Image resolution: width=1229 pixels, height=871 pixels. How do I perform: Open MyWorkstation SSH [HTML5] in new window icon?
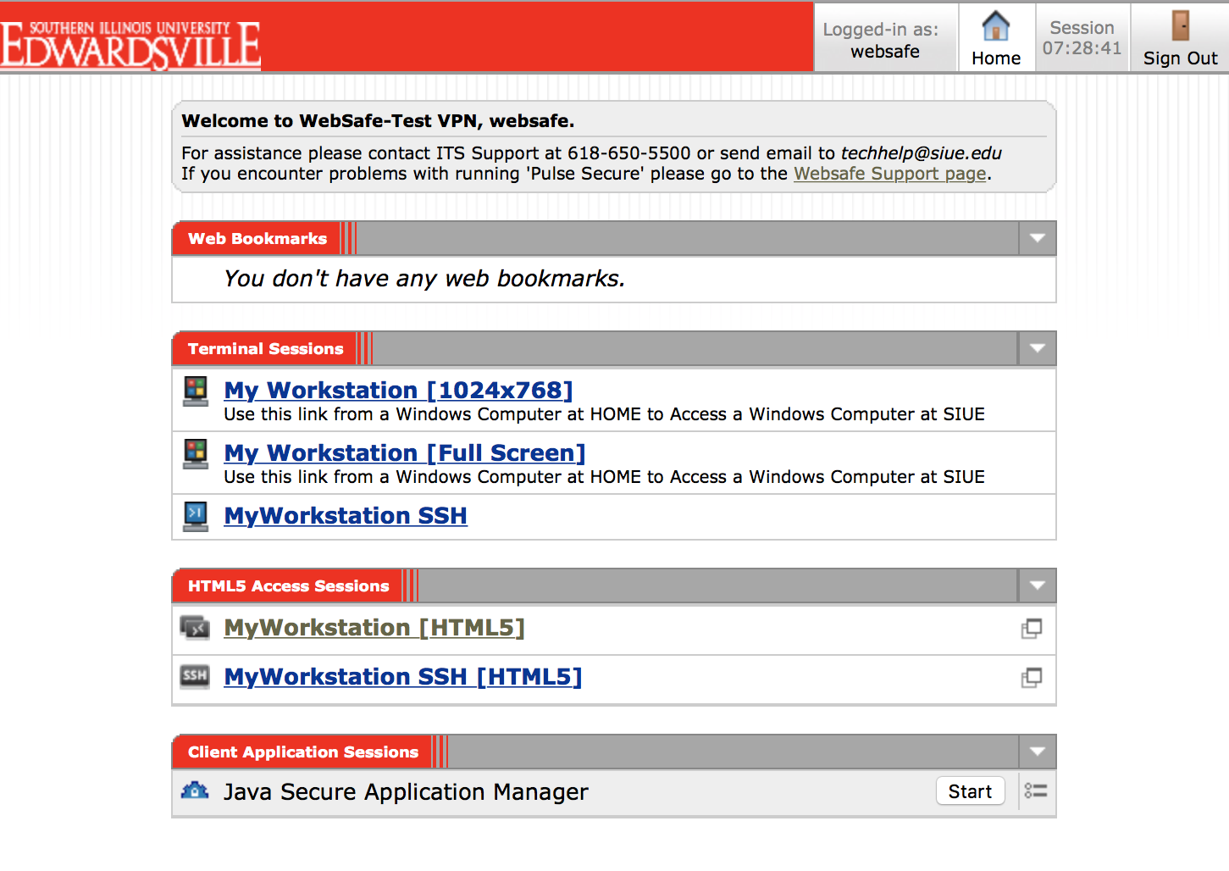point(1031,678)
